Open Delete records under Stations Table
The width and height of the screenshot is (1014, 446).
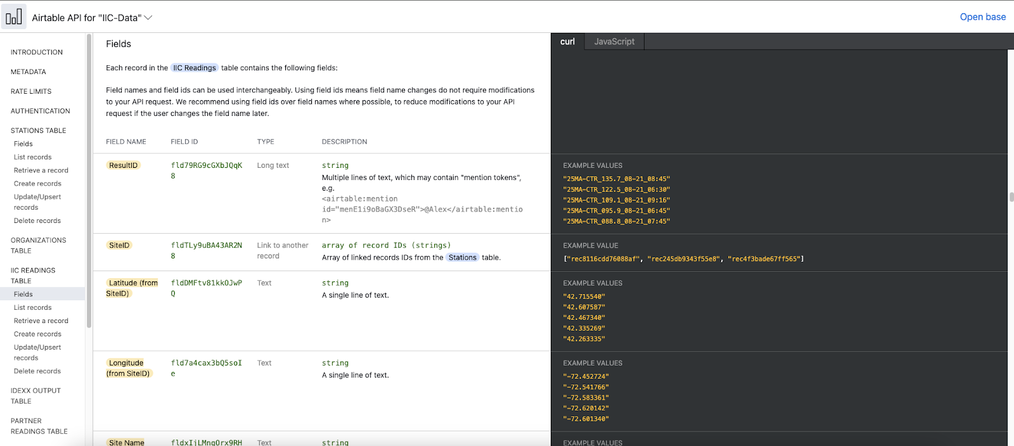[x=37, y=221]
